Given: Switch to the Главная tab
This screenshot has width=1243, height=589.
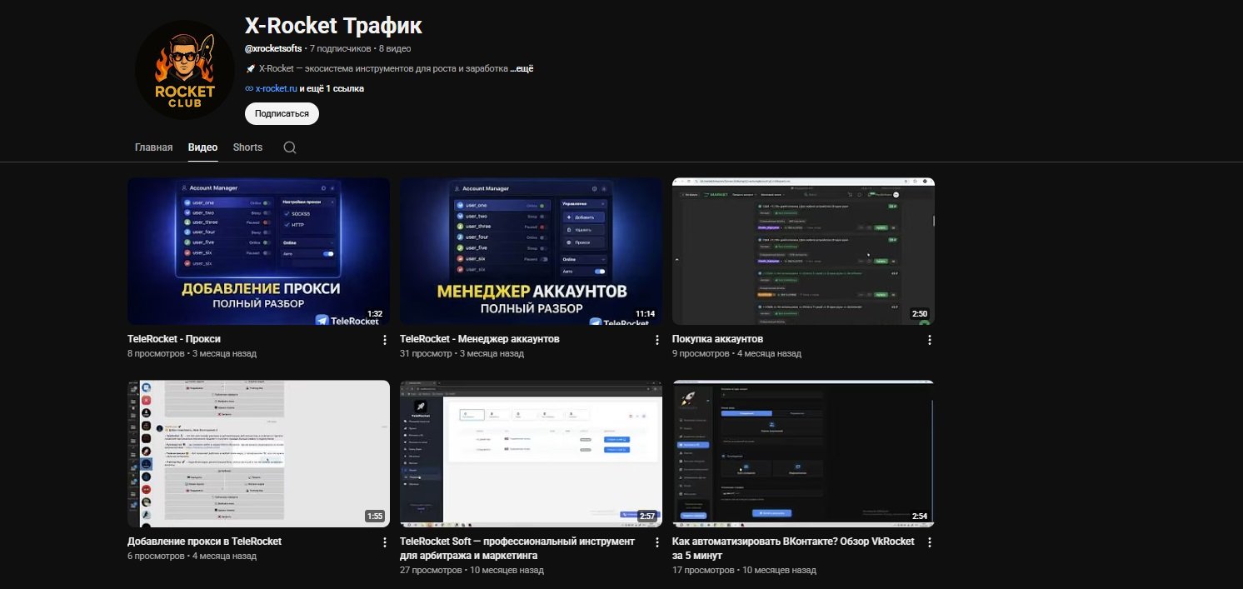Looking at the screenshot, I should tap(154, 147).
